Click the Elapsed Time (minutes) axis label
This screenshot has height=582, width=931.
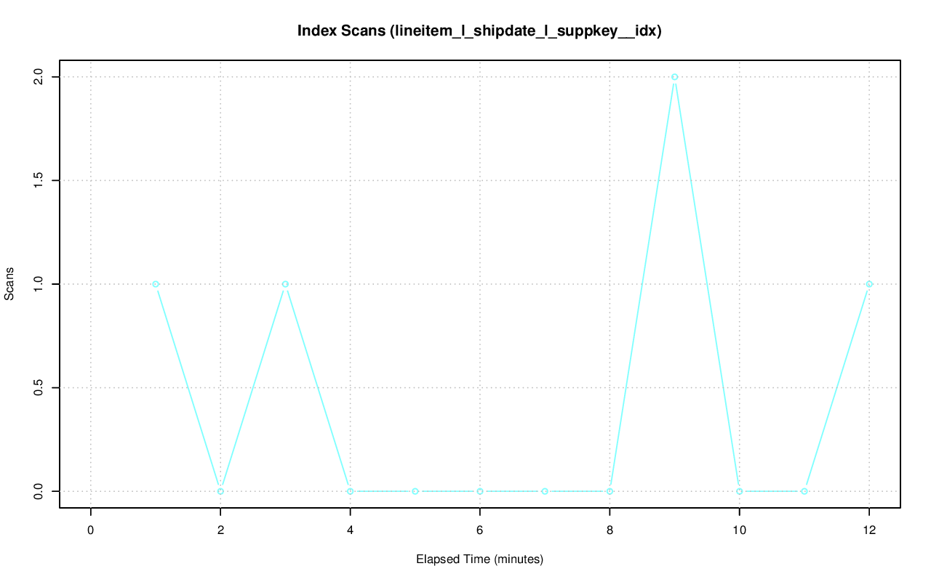coord(479,559)
